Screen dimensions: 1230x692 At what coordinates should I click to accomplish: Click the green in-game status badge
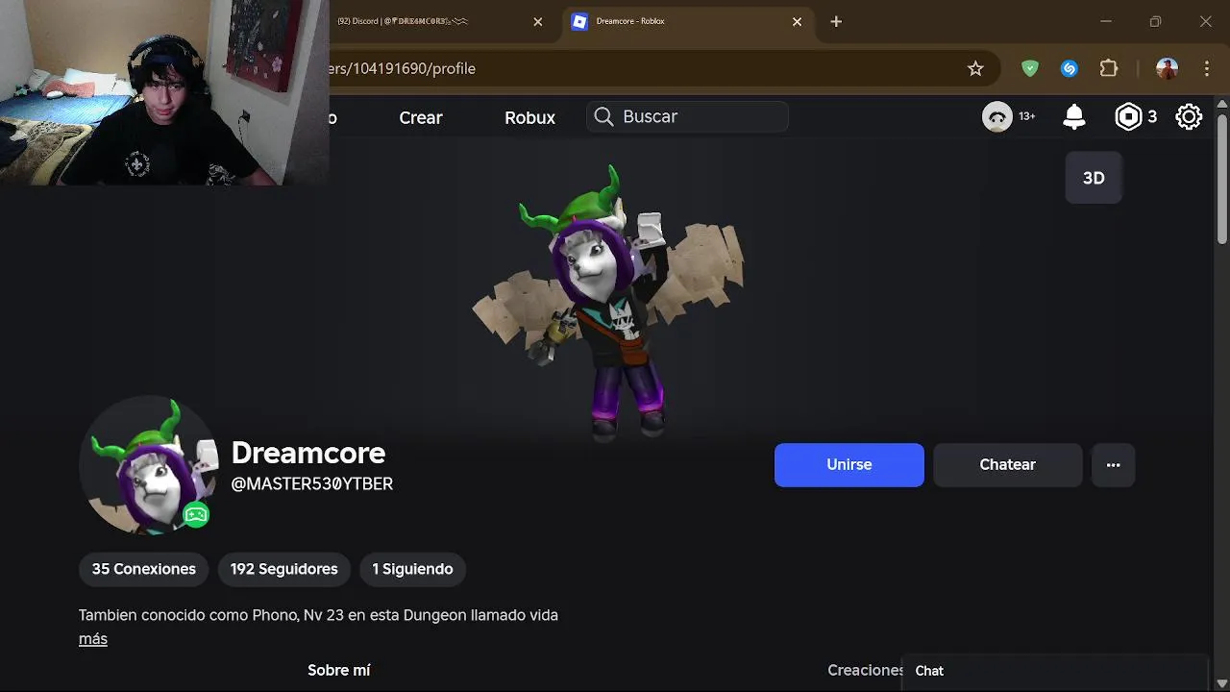(x=196, y=515)
